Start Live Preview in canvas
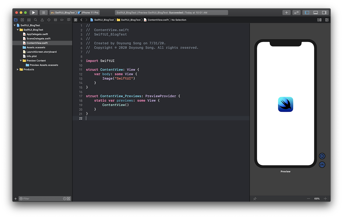The image size is (343, 218). click(322, 156)
